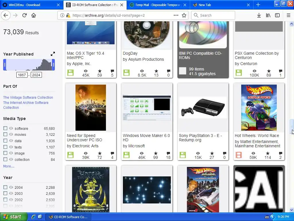Screen dimensions: 294x221
Task: Check the movies media type box
Action: pyautogui.click(x=5, y=134)
